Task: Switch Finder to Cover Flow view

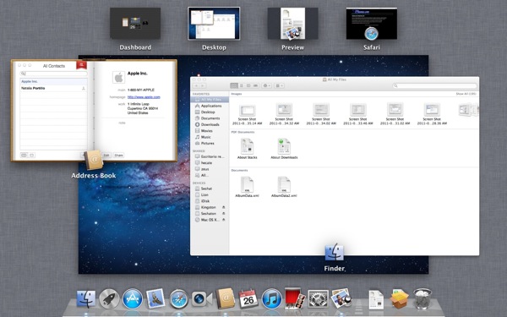Action: pos(255,85)
